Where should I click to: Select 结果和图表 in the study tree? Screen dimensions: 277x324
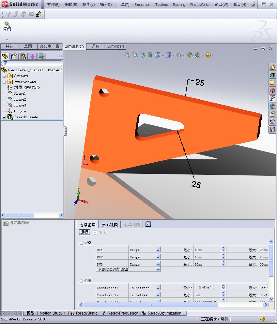(16, 223)
